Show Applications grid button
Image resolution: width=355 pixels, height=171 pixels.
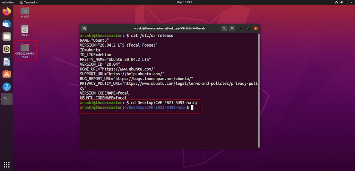[7, 165]
